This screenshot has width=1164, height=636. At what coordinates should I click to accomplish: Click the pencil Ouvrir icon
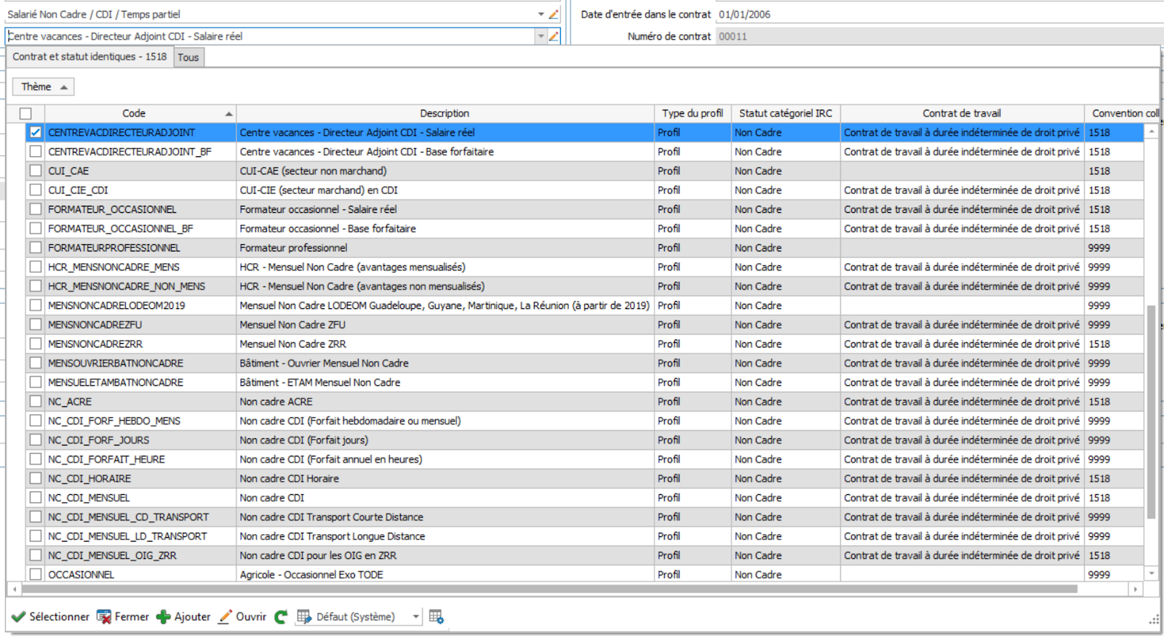click(226, 616)
